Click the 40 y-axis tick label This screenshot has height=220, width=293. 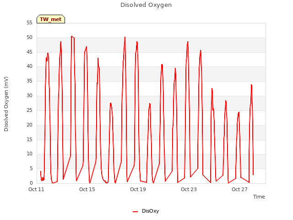click(x=29, y=66)
